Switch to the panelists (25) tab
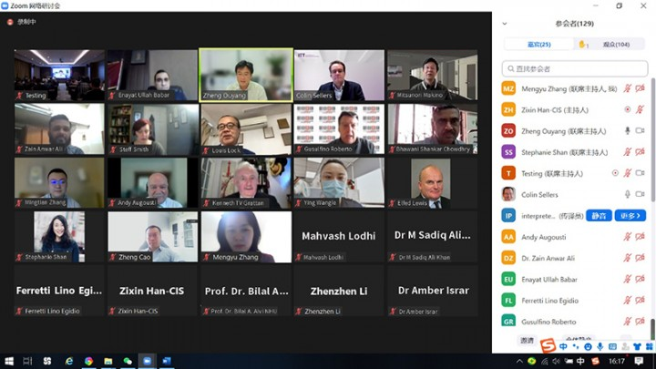The height and width of the screenshot is (369, 656). click(538, 45)
